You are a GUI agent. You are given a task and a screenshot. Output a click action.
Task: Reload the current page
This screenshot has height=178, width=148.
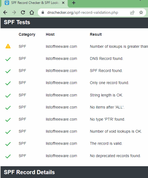coord(23,12)
